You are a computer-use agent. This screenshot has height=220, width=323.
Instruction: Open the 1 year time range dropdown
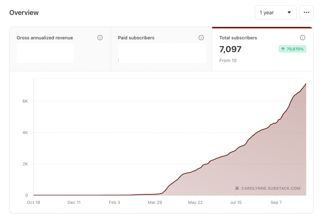click(x=276, y=12)
